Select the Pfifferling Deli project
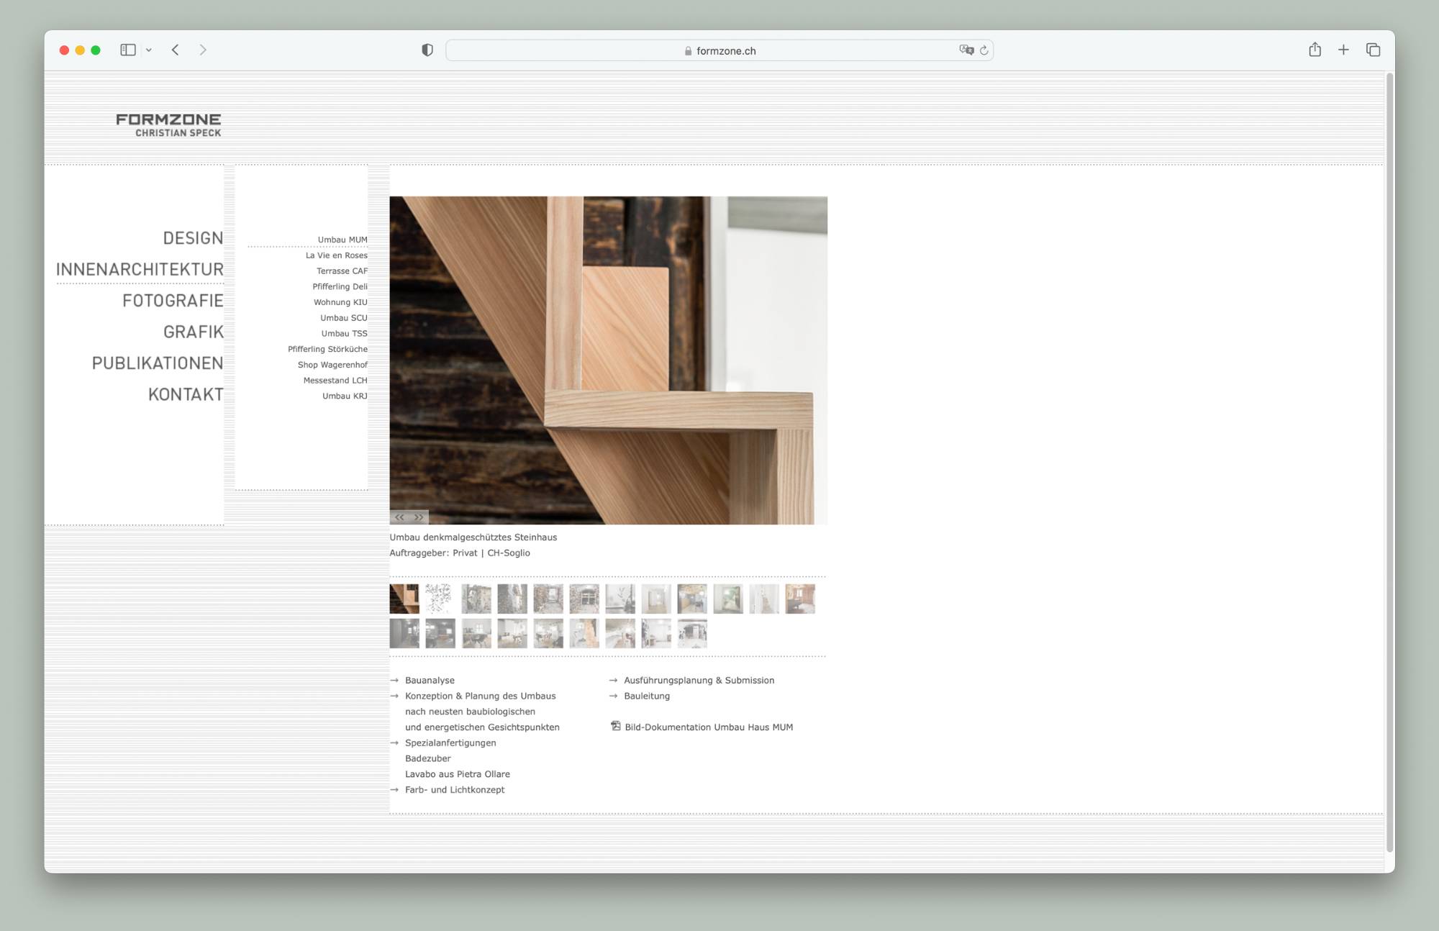1439x931 pixels. [x=340, y=286]
